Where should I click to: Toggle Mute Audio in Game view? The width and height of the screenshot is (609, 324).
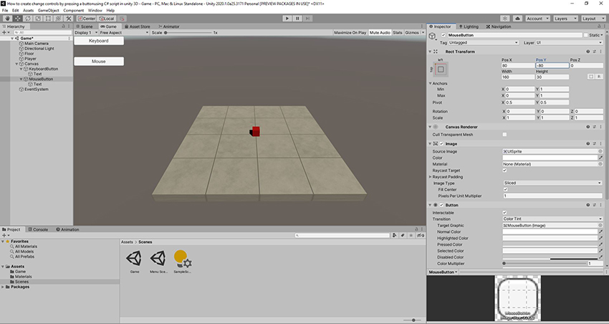(x=380, y=33)
